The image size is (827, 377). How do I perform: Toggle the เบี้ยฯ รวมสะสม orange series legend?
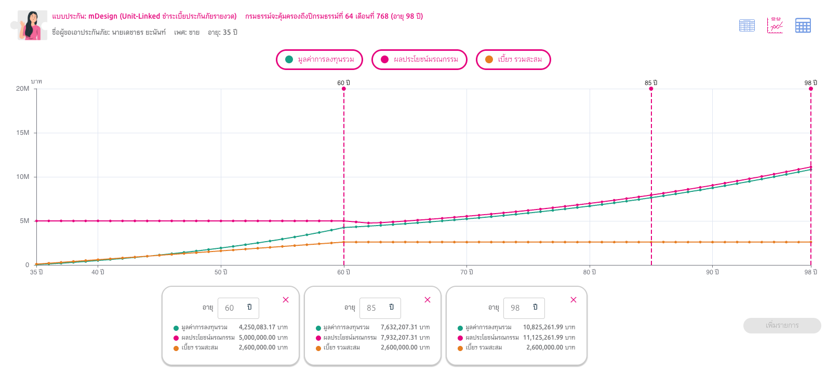coord(513,59)
